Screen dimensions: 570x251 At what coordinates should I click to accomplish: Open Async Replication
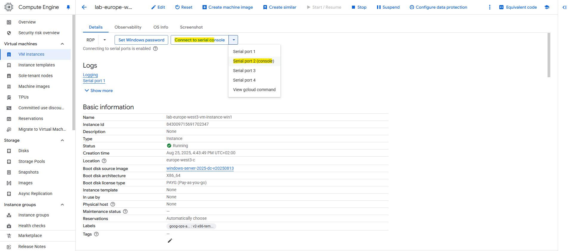(35, 194)
